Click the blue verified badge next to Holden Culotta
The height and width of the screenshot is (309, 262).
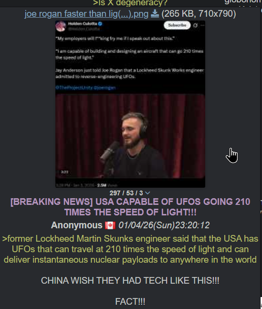click(x=100, y=24)
